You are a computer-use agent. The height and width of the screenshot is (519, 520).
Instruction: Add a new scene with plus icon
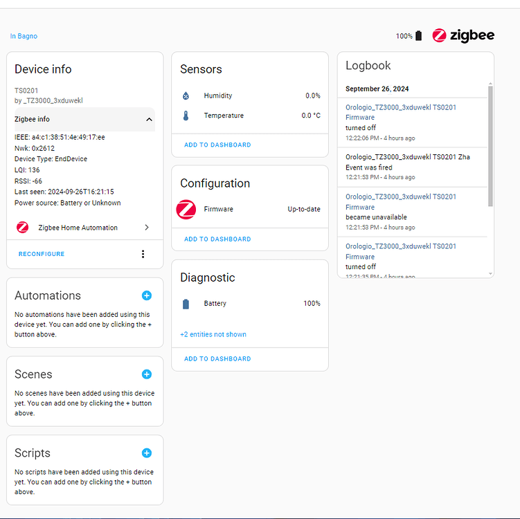(x=147, y=374)
